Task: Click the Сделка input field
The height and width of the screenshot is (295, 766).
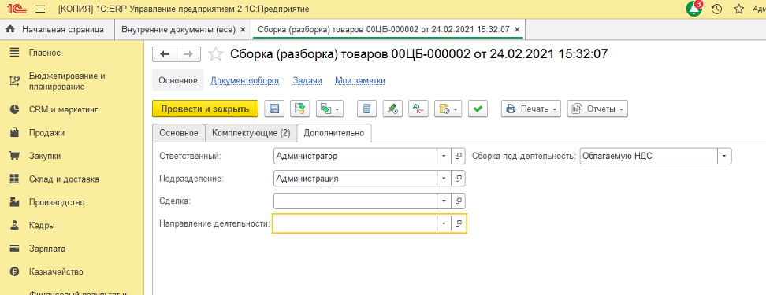Action: coord(355,201)
